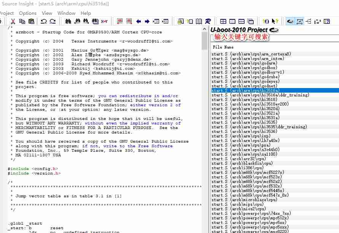
Task: Click the Go To Next Link icon
Action: pyautogui.click(x=129, y=21)
